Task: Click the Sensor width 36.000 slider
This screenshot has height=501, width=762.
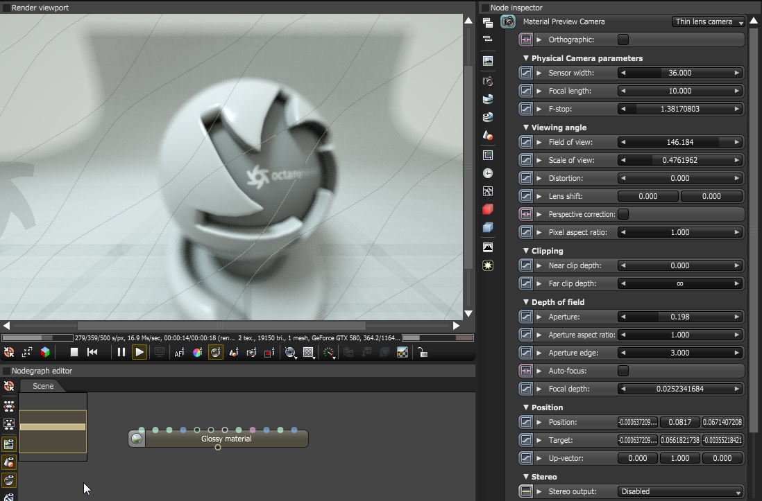Action: (x=680, y=73)
